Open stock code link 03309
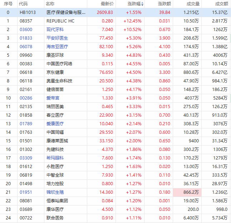231x223 pixels. (26, 158)
